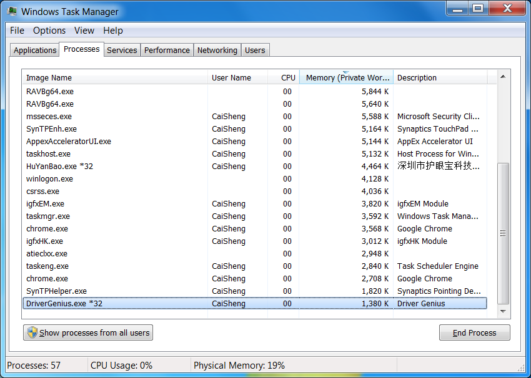
Task: Select chrome.exe using 2,708 K memory
Action: [255, 279]
